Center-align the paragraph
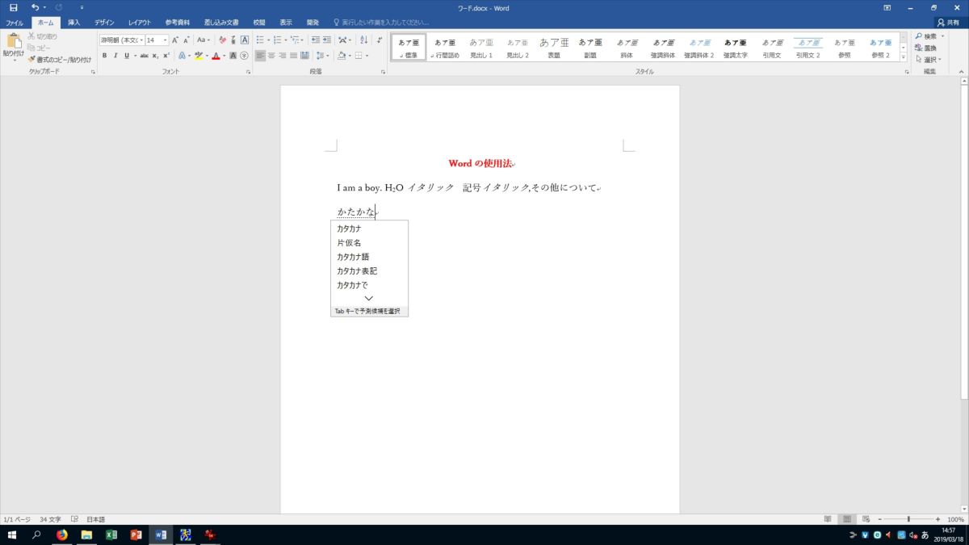969x545 pixels. (x=271, y=56)
